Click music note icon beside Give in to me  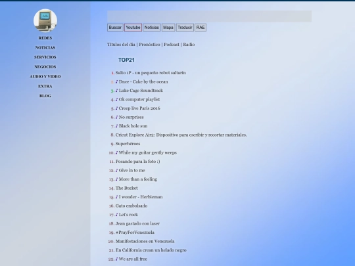click(117, 170)
